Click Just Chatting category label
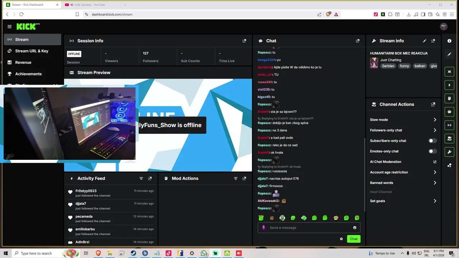The image size is (459, 258). pos(391,60)
